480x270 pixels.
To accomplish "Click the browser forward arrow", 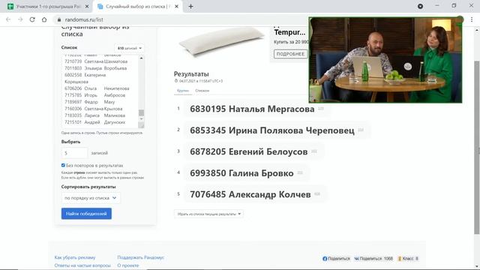I will coord(20,19).
